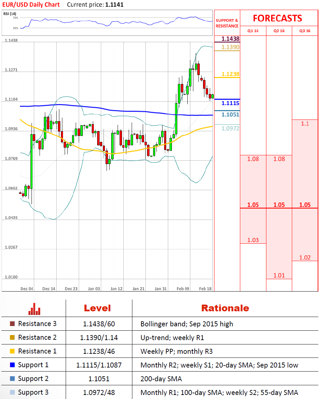The image size is (319, 399).
Task: Click level cell 1.1238/46
Action: 99,351
